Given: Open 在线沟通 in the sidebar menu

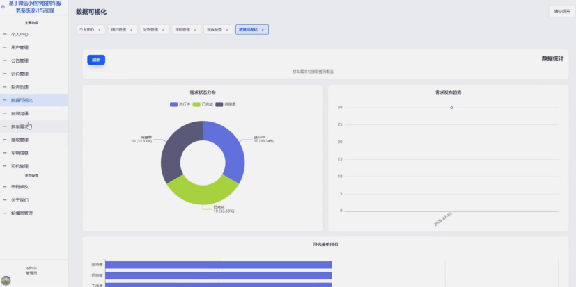Looking at the screenshot, I should point(34,114).
